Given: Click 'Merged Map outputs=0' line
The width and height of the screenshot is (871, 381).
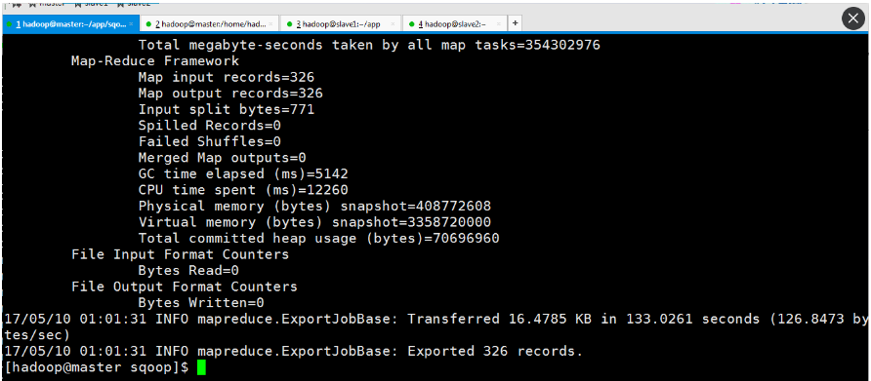Looking at the screenshot, I should 223,158.
